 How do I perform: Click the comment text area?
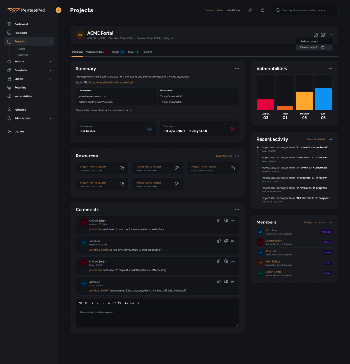click(x=157, y=317)
